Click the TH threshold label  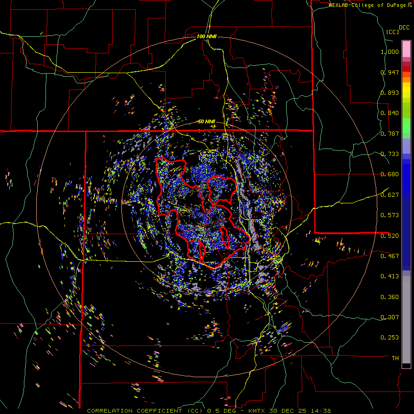tap(395, 358)
